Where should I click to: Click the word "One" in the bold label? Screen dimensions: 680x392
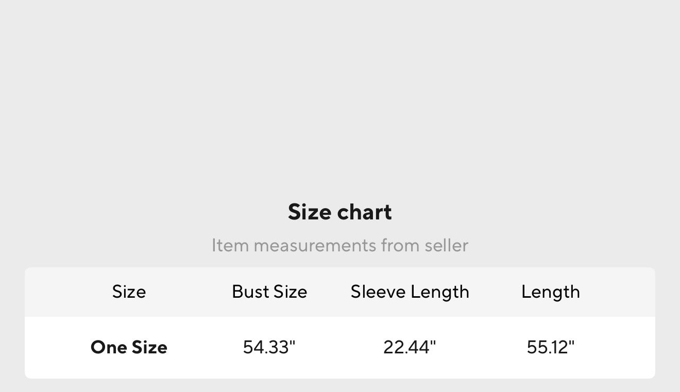coord(109,347)
